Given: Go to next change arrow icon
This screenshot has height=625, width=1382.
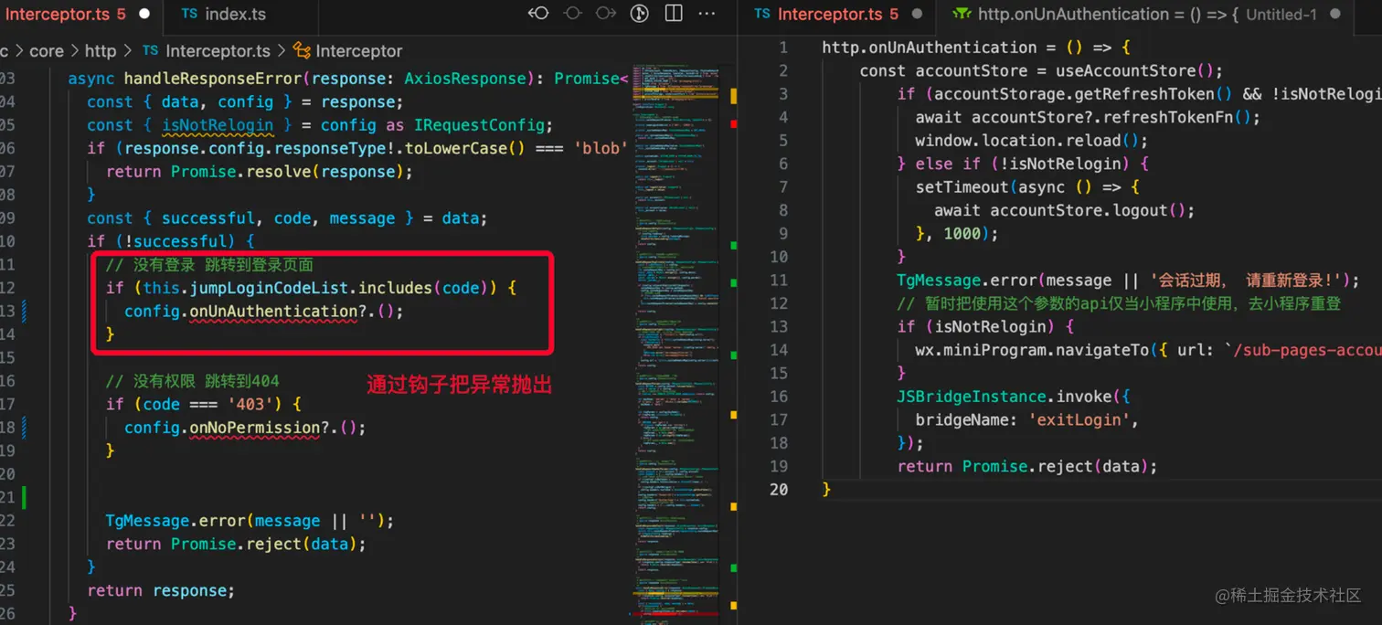Looking at the screenshot, I should coord(605,14).
